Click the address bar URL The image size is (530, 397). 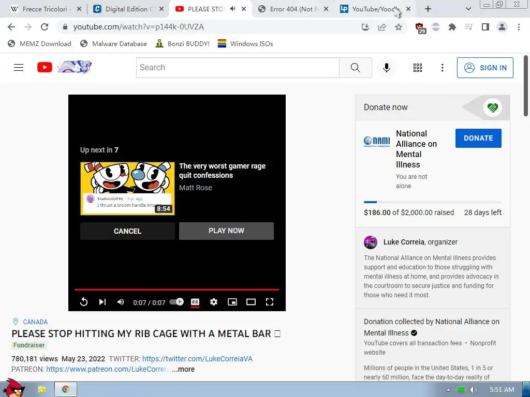pyautogui.click(x=139, y=27)
